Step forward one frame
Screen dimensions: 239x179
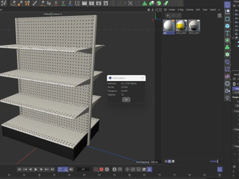pos(41,169)
